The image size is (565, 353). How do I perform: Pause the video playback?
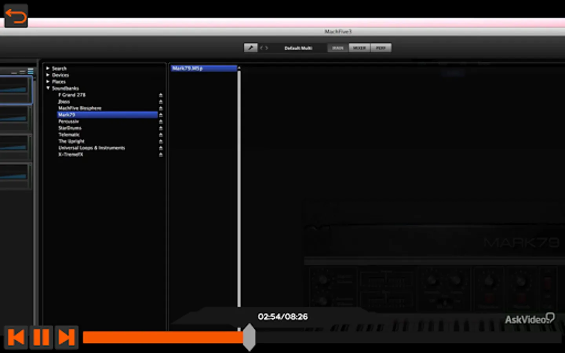click(x=41, y=337)
